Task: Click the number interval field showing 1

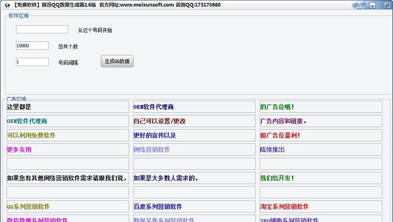Action: [x=32, y=62]
